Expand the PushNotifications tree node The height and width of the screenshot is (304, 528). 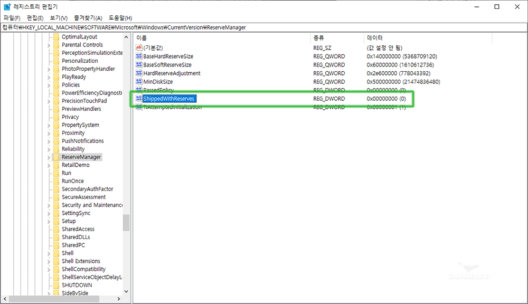click(49, 141)
